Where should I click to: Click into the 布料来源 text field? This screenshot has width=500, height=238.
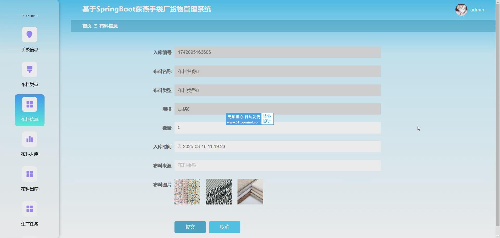pos(277,166)
